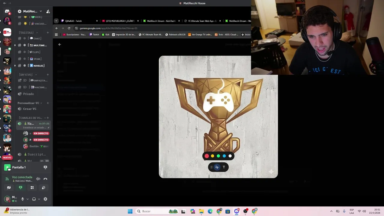Image resolution: width=384 pixels, height=216 pixels.
Task: Collapse the EN VIVO category
Action: tap(28, 75)
